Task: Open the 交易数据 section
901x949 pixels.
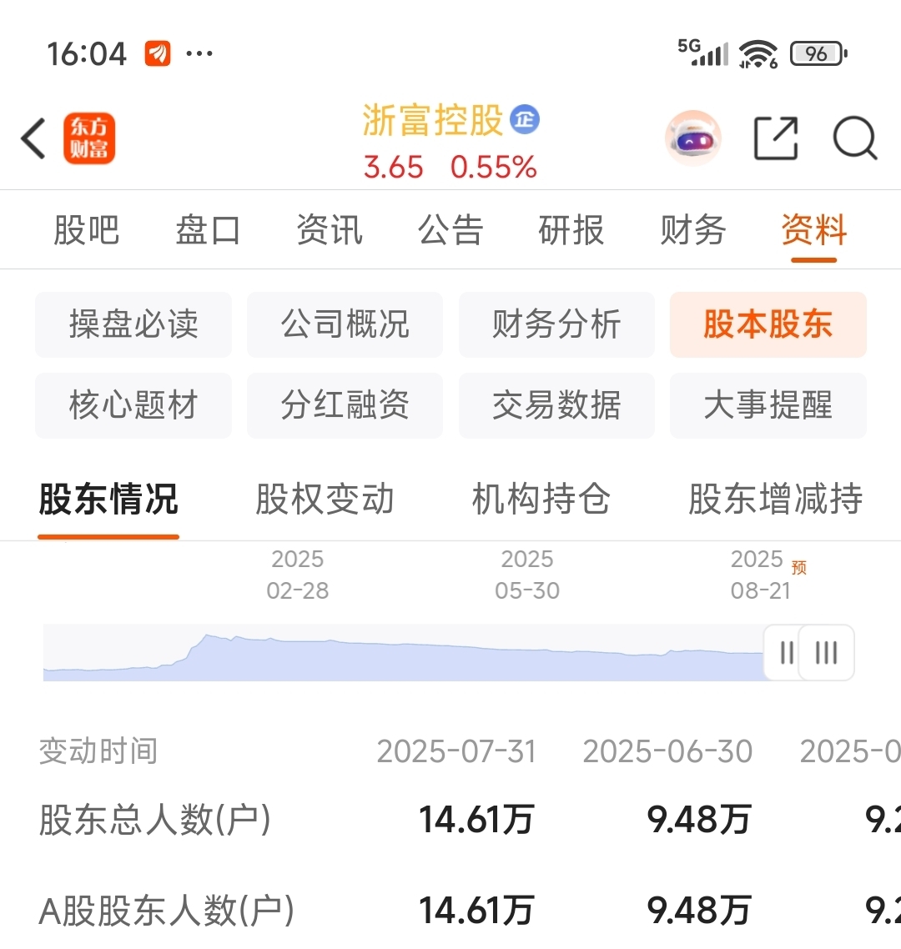Action: pyautogui.click(x=556, y=405)
